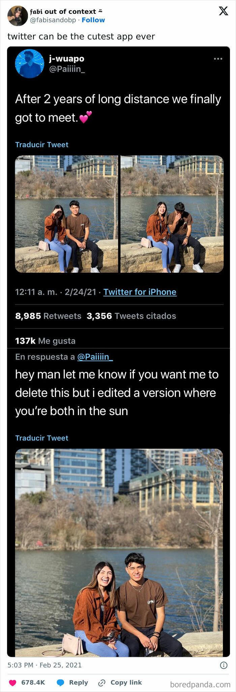
Task: Click Traducir Tweet on the first tweet
Action: (x=42, y=145)
